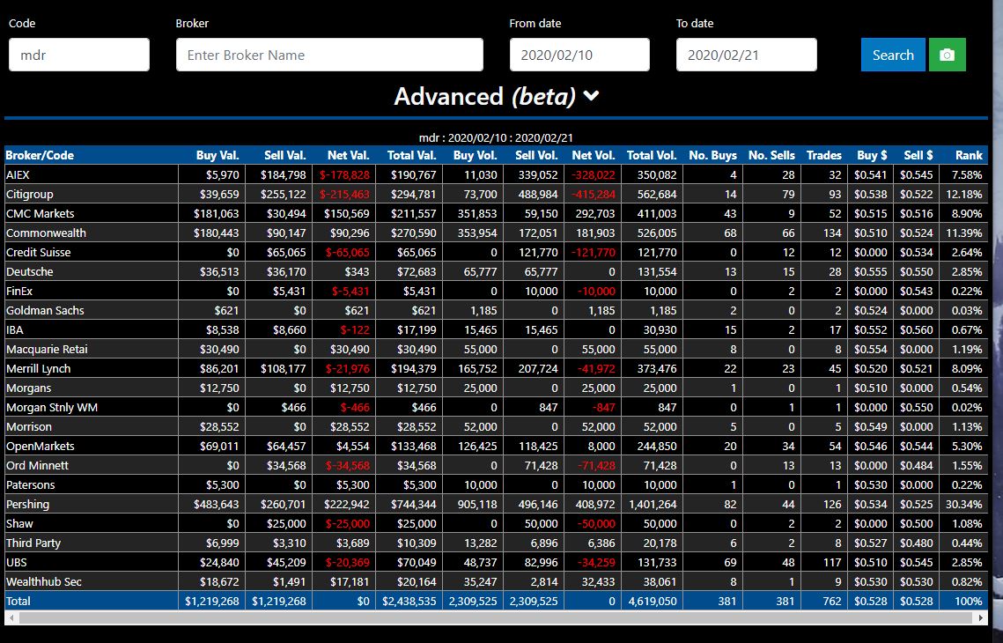Screen dimensions: 1003x643
Task: Select the FinEx broker name
Action: click(19, 291)
